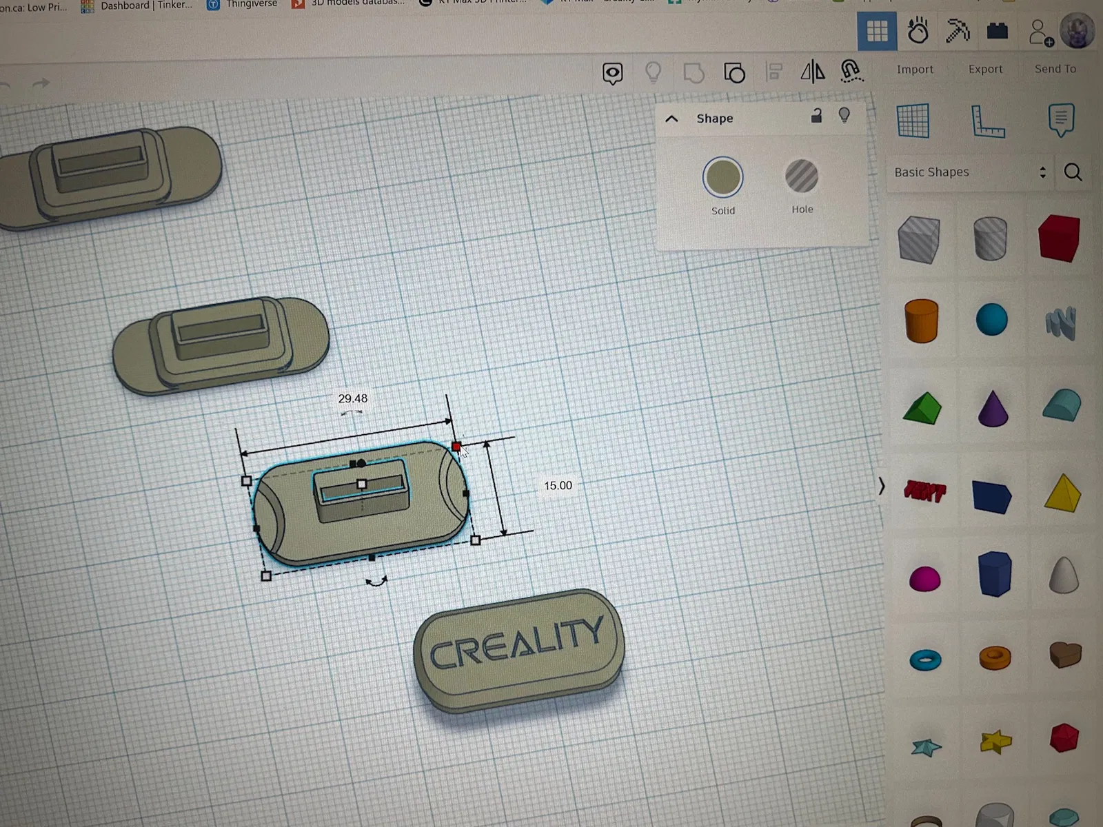Pick the teal Star shape
This screenshot has height=827, width=1103.
pyautogui.click(x=926, y=747)
